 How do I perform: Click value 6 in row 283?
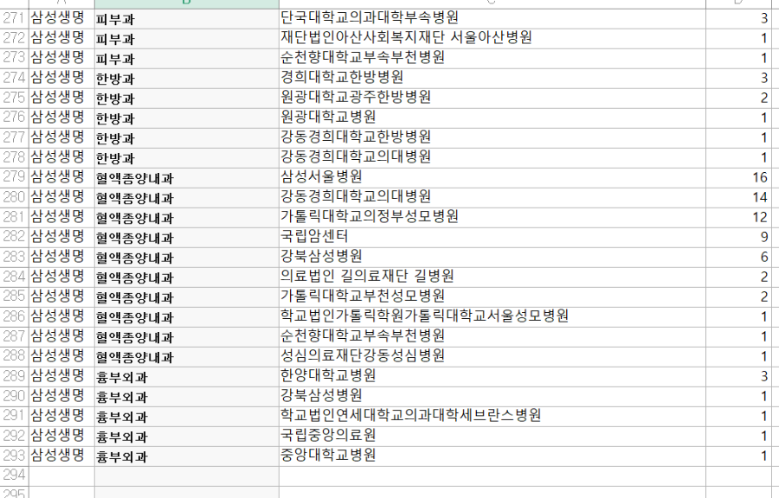pos(737,257)
